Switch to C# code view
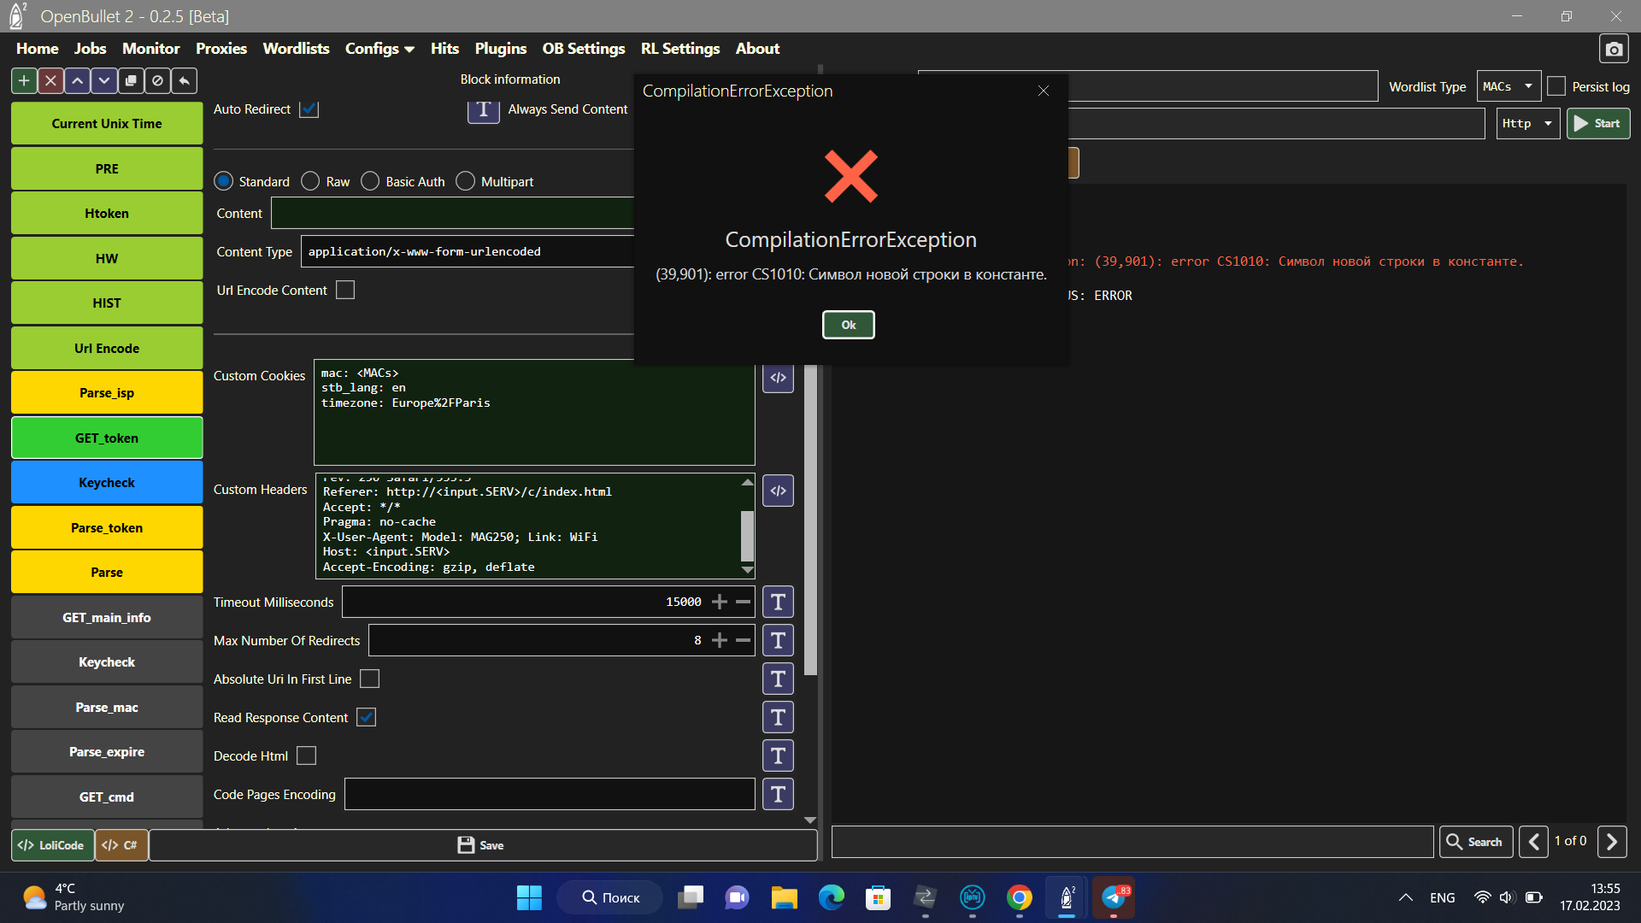The height and width of the screenshot is (923, 1641). pos(121,845)
